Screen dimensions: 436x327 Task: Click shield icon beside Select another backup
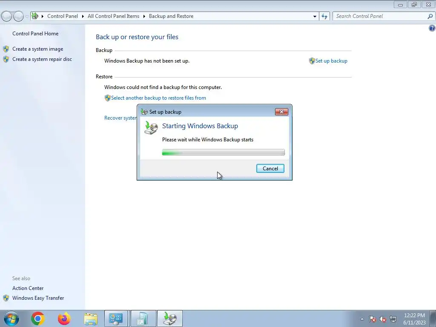(x=107, y=98)
